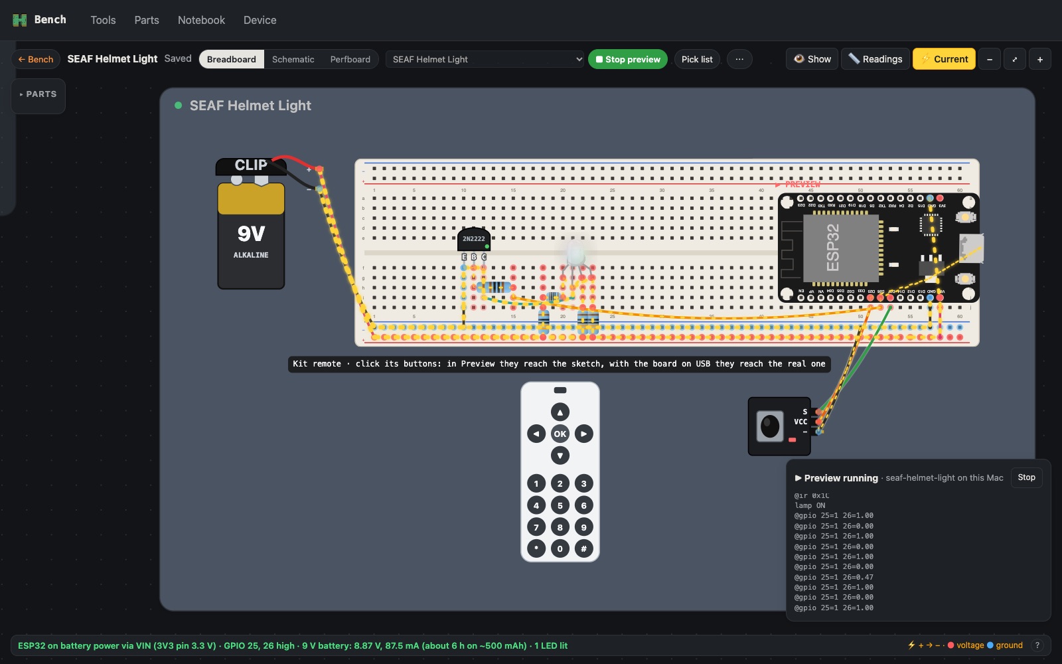Toggle the Current flow button
The image size is (1062, 664).
pos(944,59)
